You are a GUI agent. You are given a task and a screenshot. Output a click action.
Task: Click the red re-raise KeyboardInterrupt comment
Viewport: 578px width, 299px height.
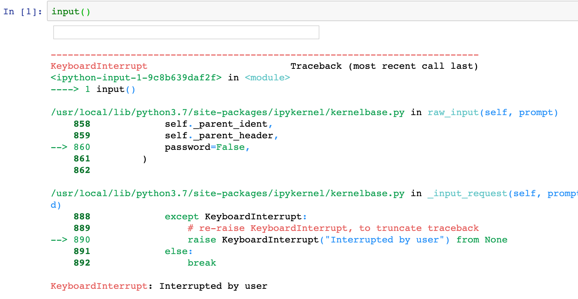point(333,228)
